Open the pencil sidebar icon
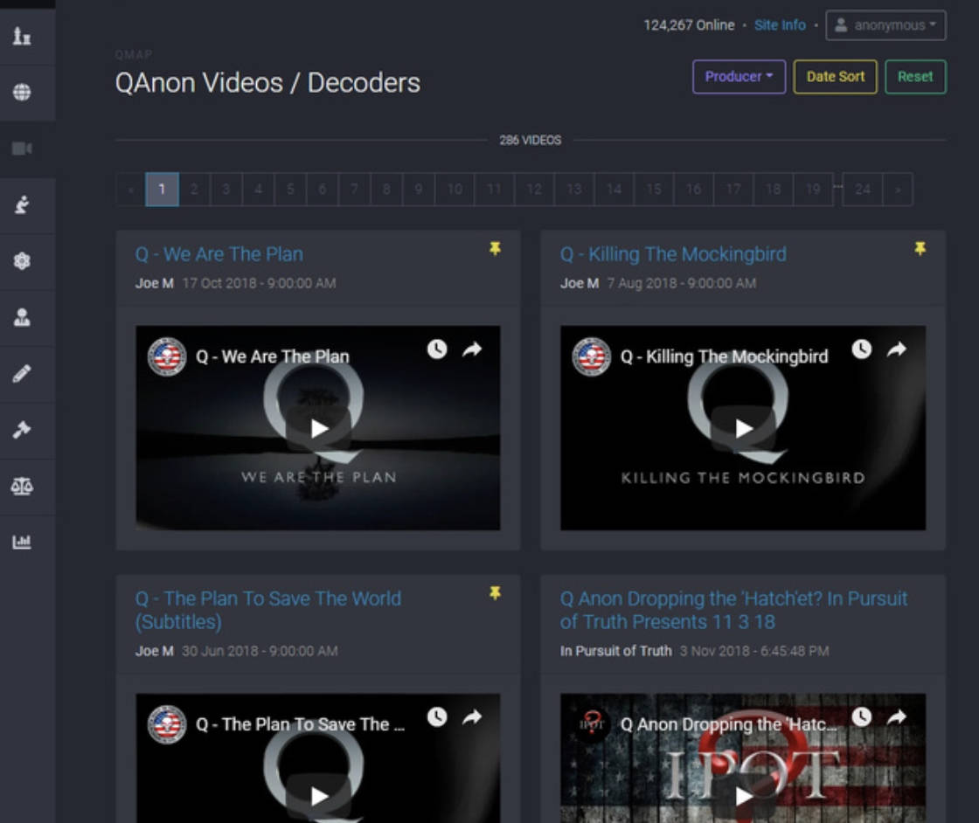This screenshot has height=823, width=979. (x=22, y=373)
